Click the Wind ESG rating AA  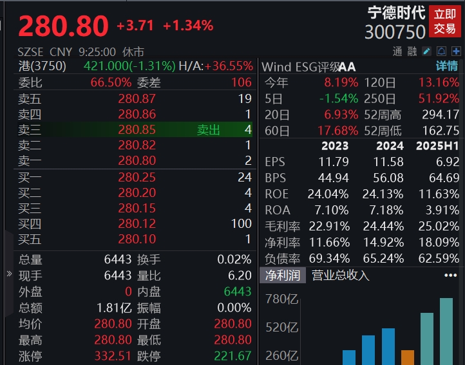click(x=346, y=67)
